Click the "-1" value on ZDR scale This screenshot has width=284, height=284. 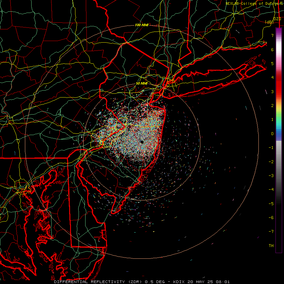271,148
